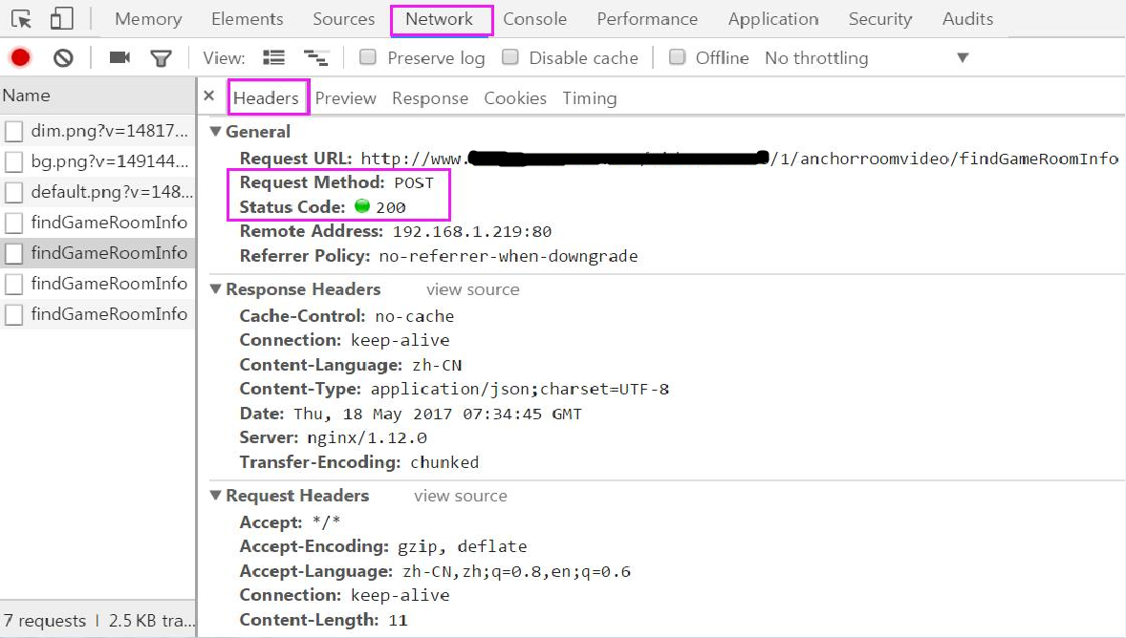
Task: Switch to the large request rows view icon
Action: pos(273,58)
